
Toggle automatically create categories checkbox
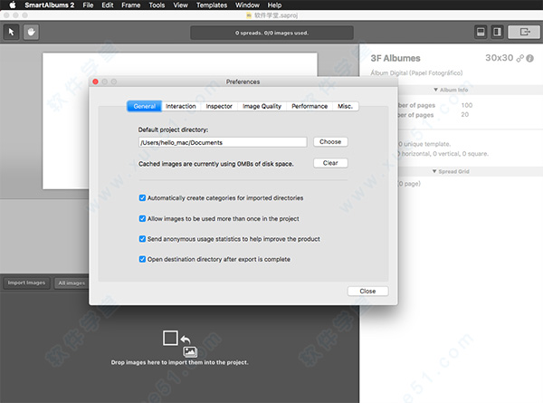[142, 197]
